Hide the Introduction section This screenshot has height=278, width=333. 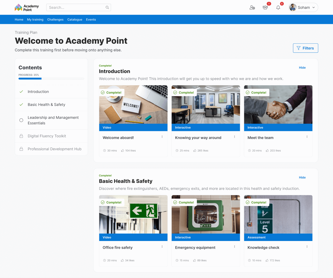click(302, 68)
